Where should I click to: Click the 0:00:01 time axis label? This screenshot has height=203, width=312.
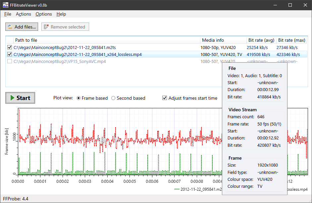click(40, 181)
